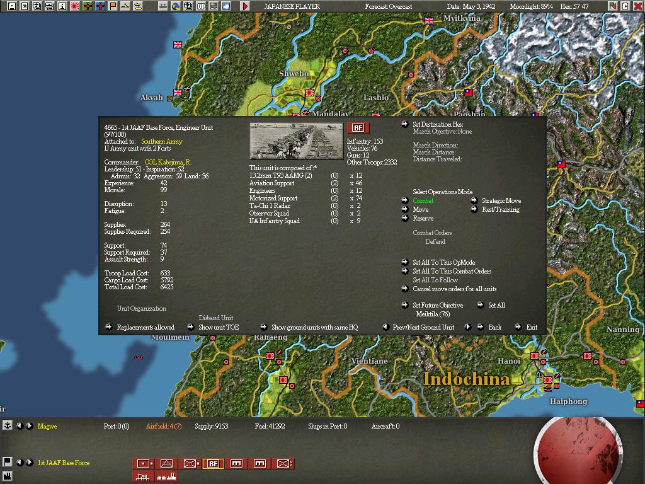The width and height of the screenshot is (645, 484).
Task: Click the crosshair target toolbar icon
Action: tap(188, 6)
